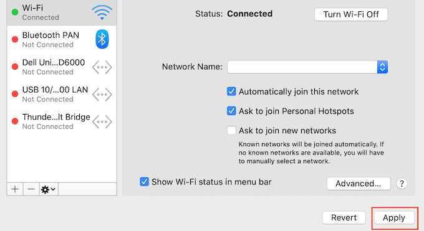
Task: Click the 'Connected' status text
Action: (x=249, y=14)
